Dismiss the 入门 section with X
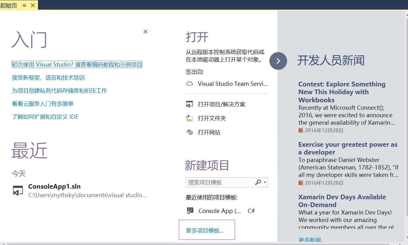The image size is (408, 245). click(145, 31)
